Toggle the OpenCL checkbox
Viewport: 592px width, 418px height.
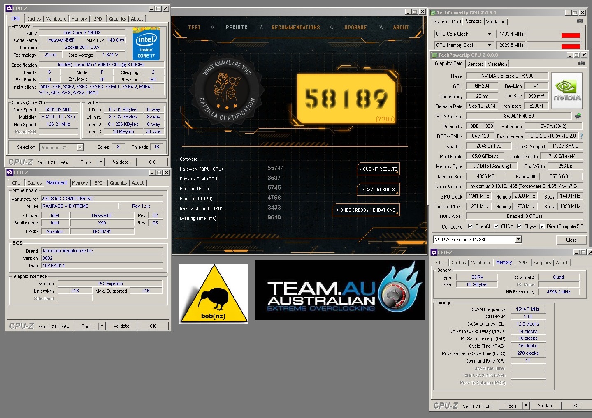pos(470,226)
